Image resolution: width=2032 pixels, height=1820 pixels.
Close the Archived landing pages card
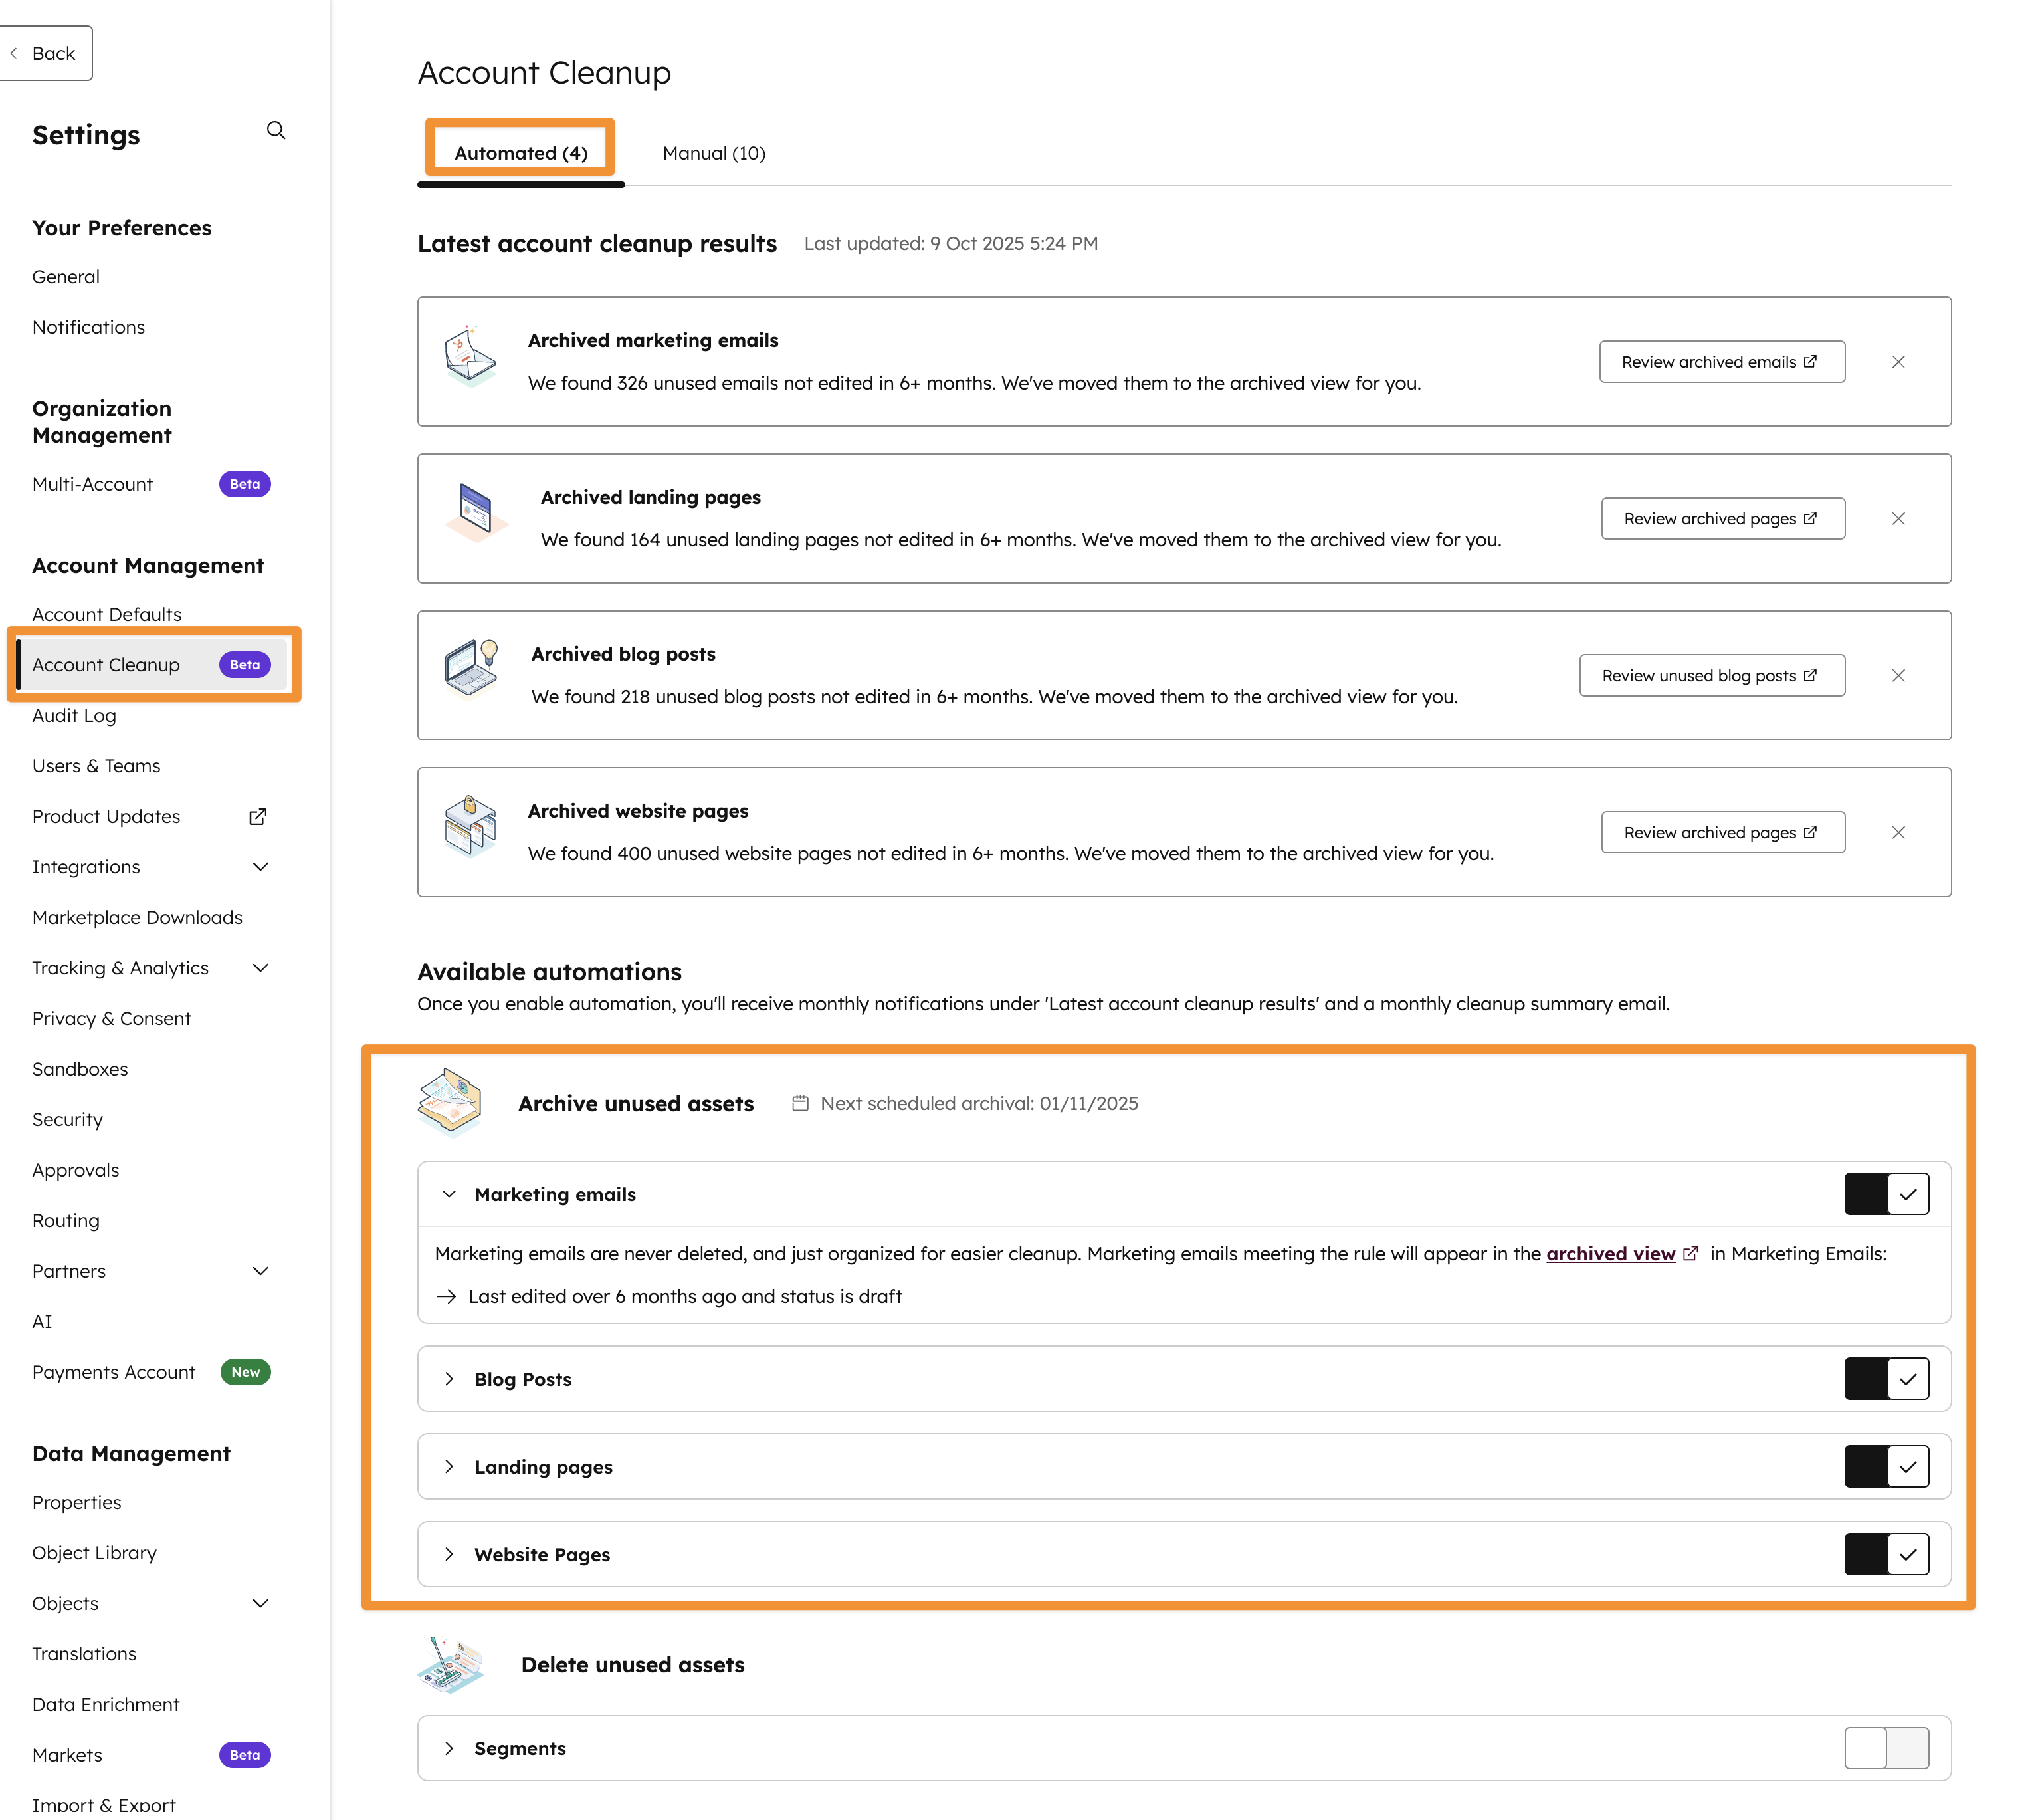[1897, 519]
